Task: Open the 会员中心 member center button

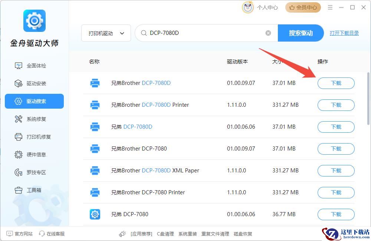Action: coord(303,7)
